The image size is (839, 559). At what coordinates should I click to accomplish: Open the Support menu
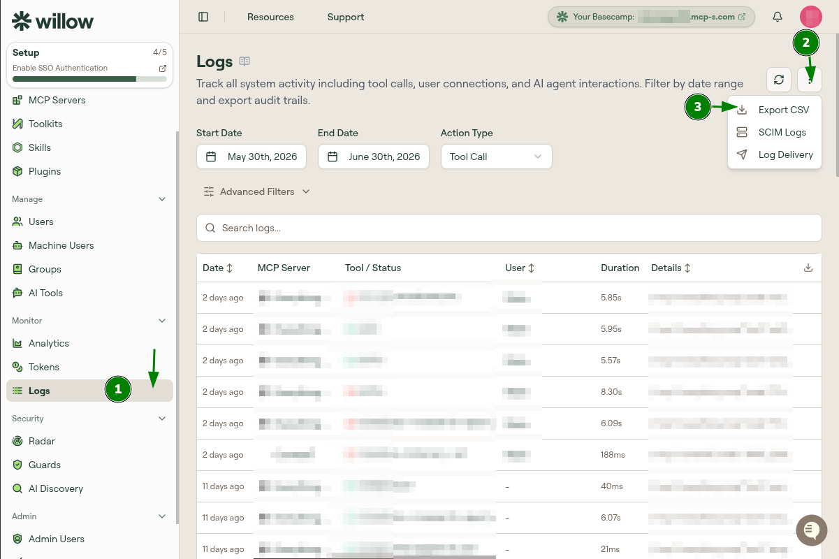pos(346,17)
